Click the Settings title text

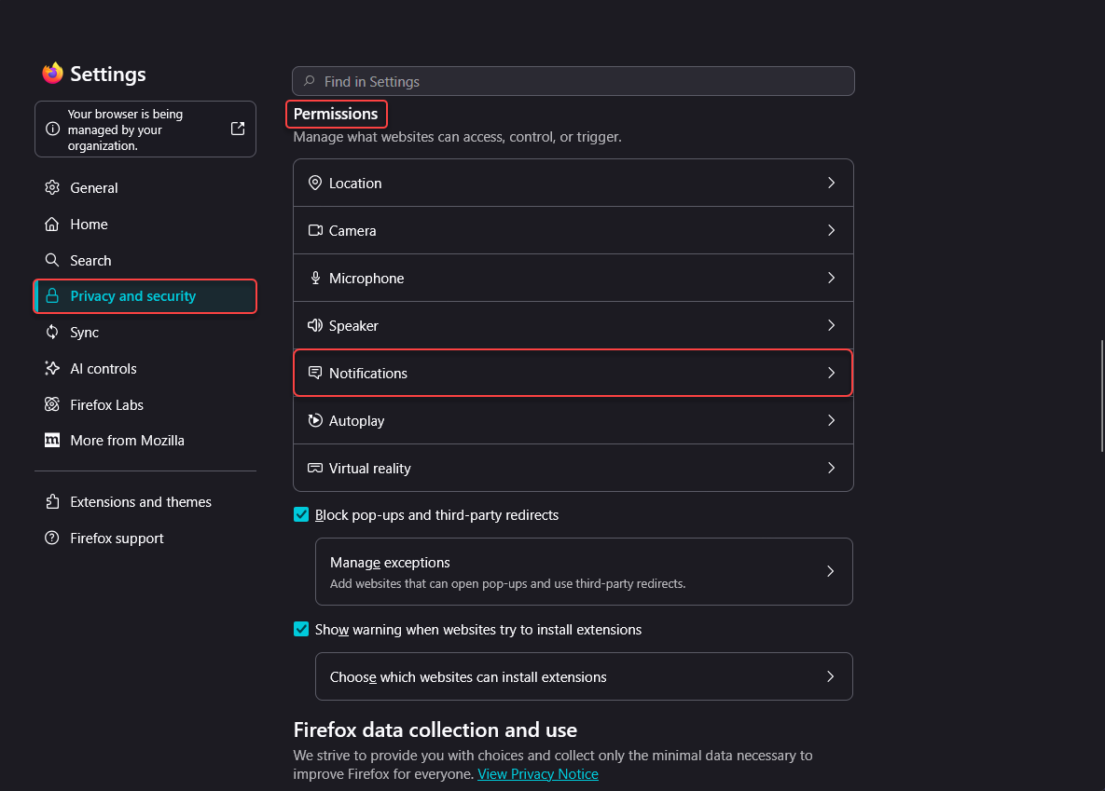(x=108, y=74)
